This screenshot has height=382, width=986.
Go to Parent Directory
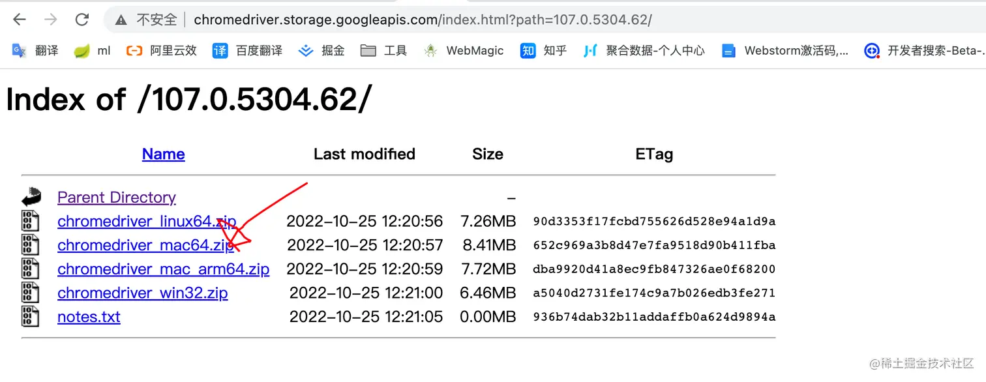117,197
